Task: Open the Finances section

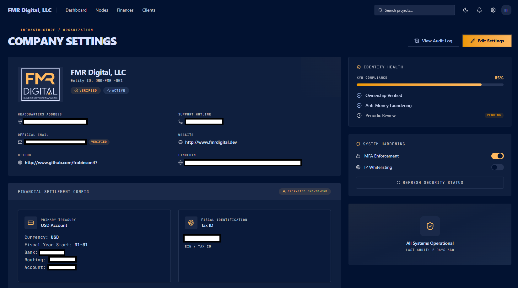Action: [x=125, y=10]
